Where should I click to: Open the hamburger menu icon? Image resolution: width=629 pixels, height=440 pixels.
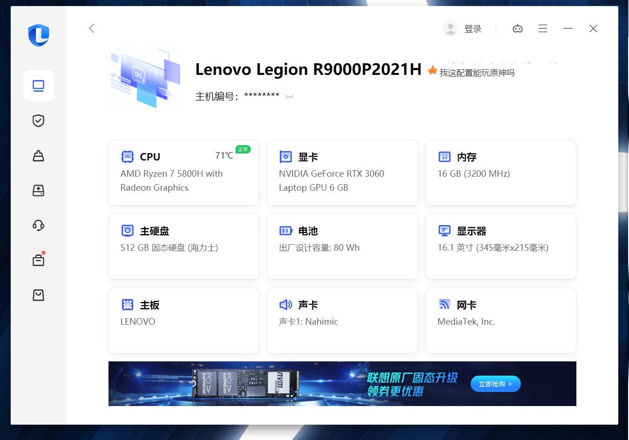tap(543, 28)
